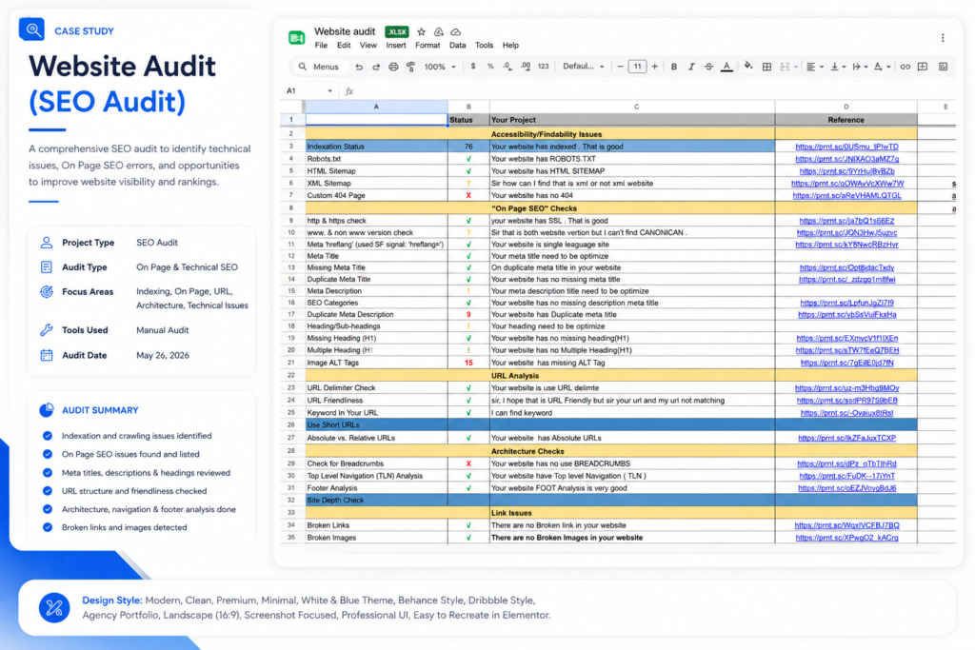Screen dimensions: 975x650
Task: Select the Paint format tool
Action: click(x=411, y=67)
